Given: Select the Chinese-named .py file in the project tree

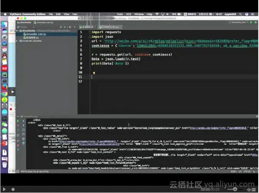Looking at the screenshot, I should [x=31, y=38].
